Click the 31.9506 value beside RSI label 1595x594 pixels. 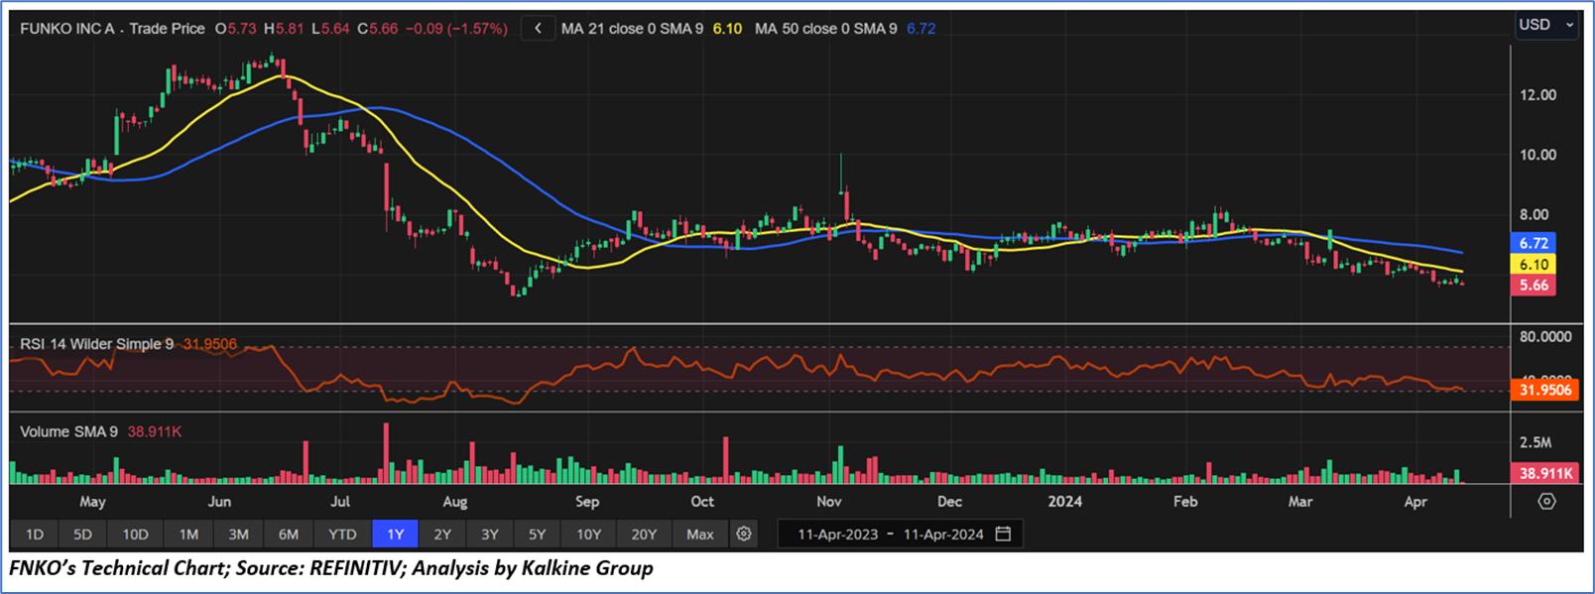tap(209, 344)
